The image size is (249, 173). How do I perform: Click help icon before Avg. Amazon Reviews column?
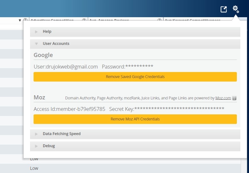84,20
